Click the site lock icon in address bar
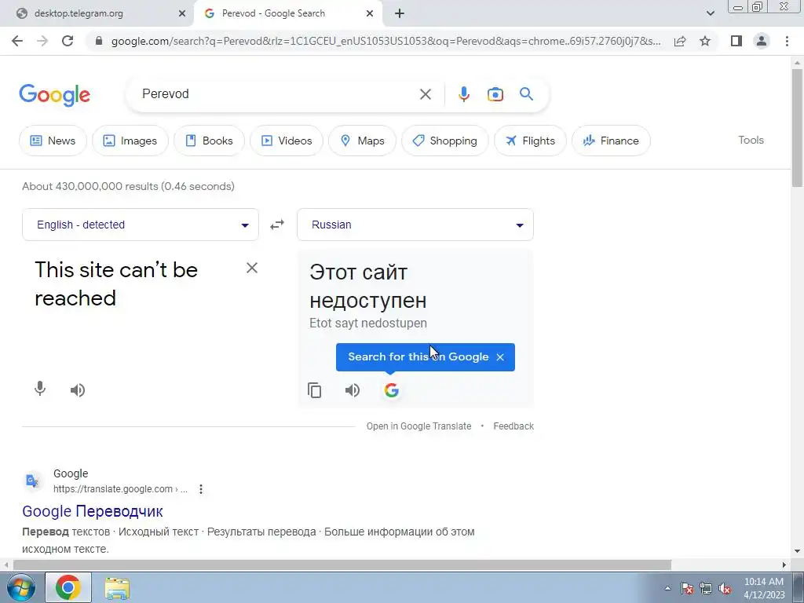Screen dimensions: 804x603 coord(99,41)
